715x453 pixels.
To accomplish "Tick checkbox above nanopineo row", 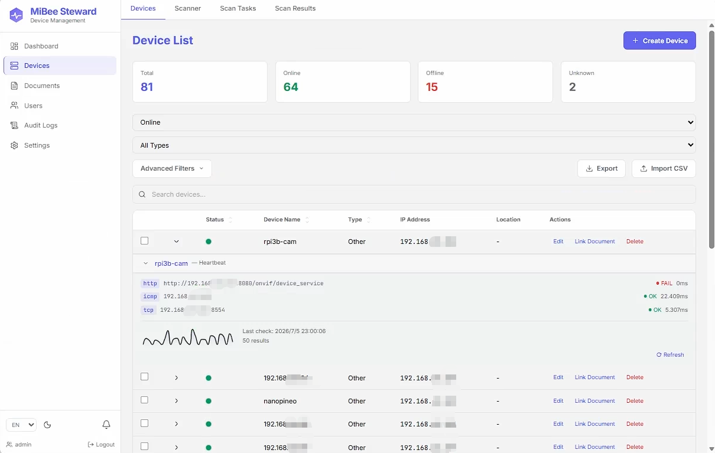I will (145, 377).
